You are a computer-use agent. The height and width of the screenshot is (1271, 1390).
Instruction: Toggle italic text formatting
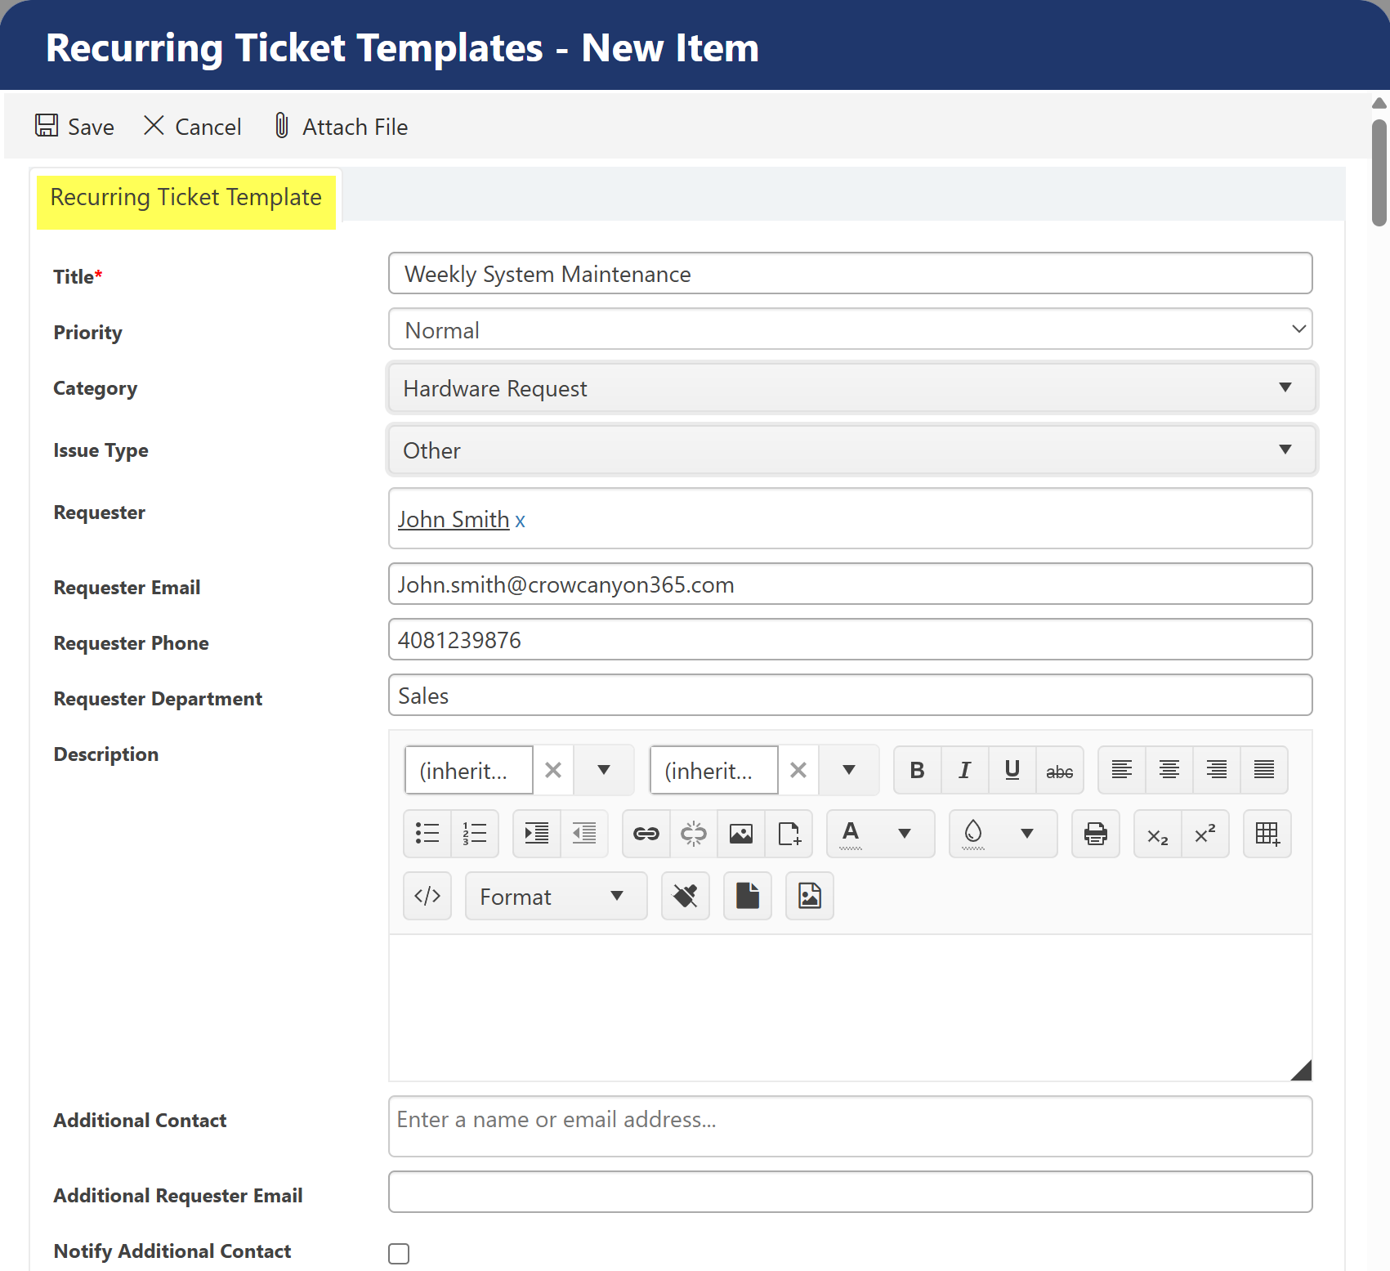(x=964, y=770)
